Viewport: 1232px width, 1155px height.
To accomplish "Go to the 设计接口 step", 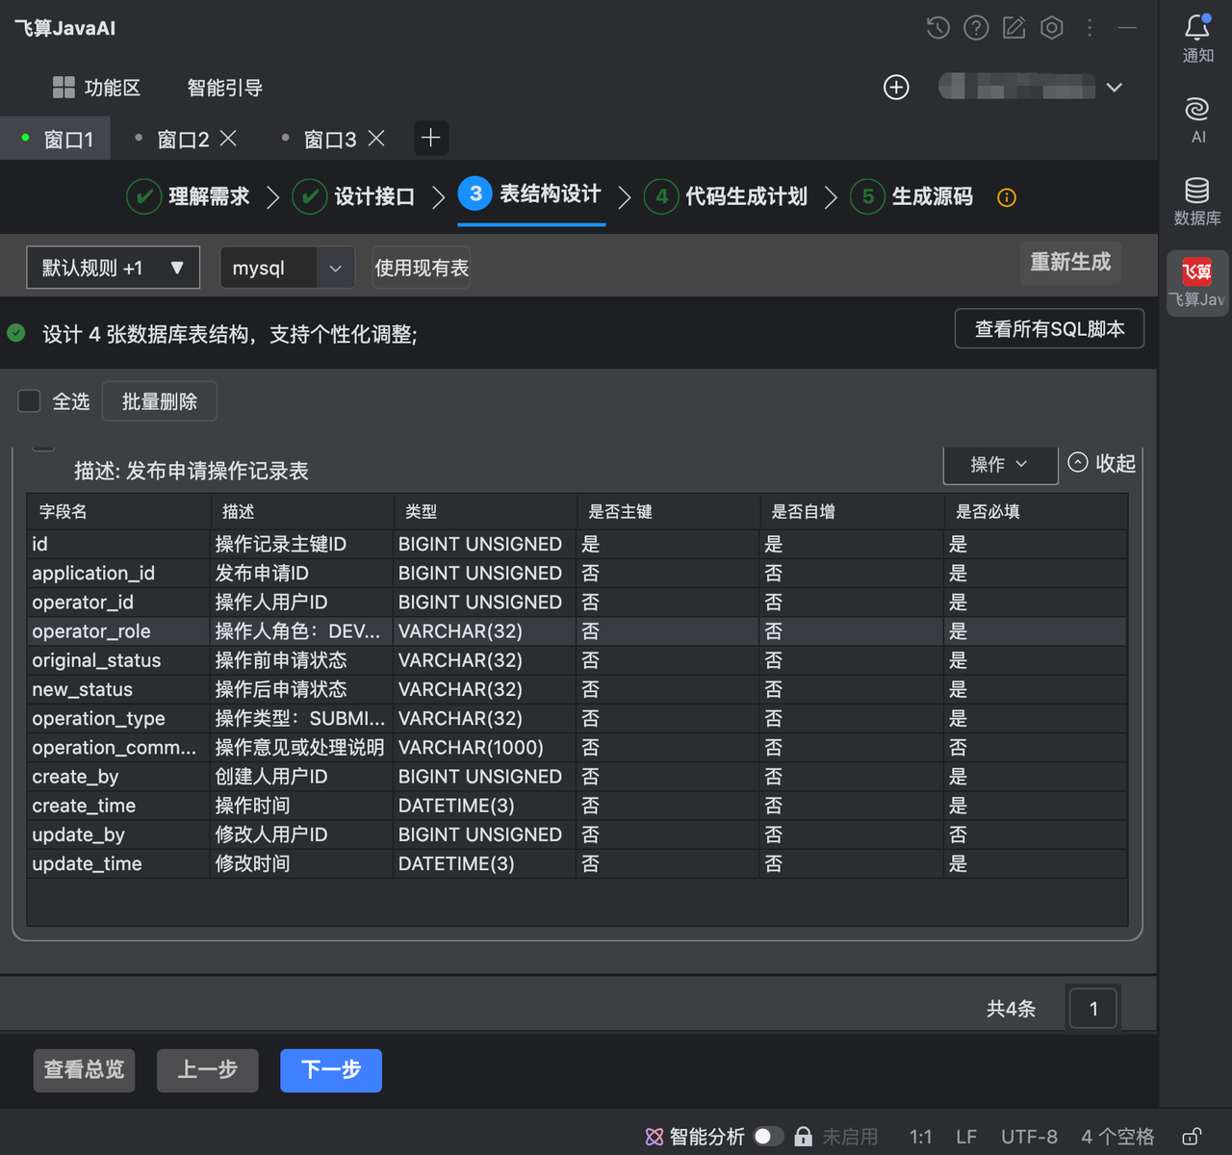I will (x=353, y=196).
